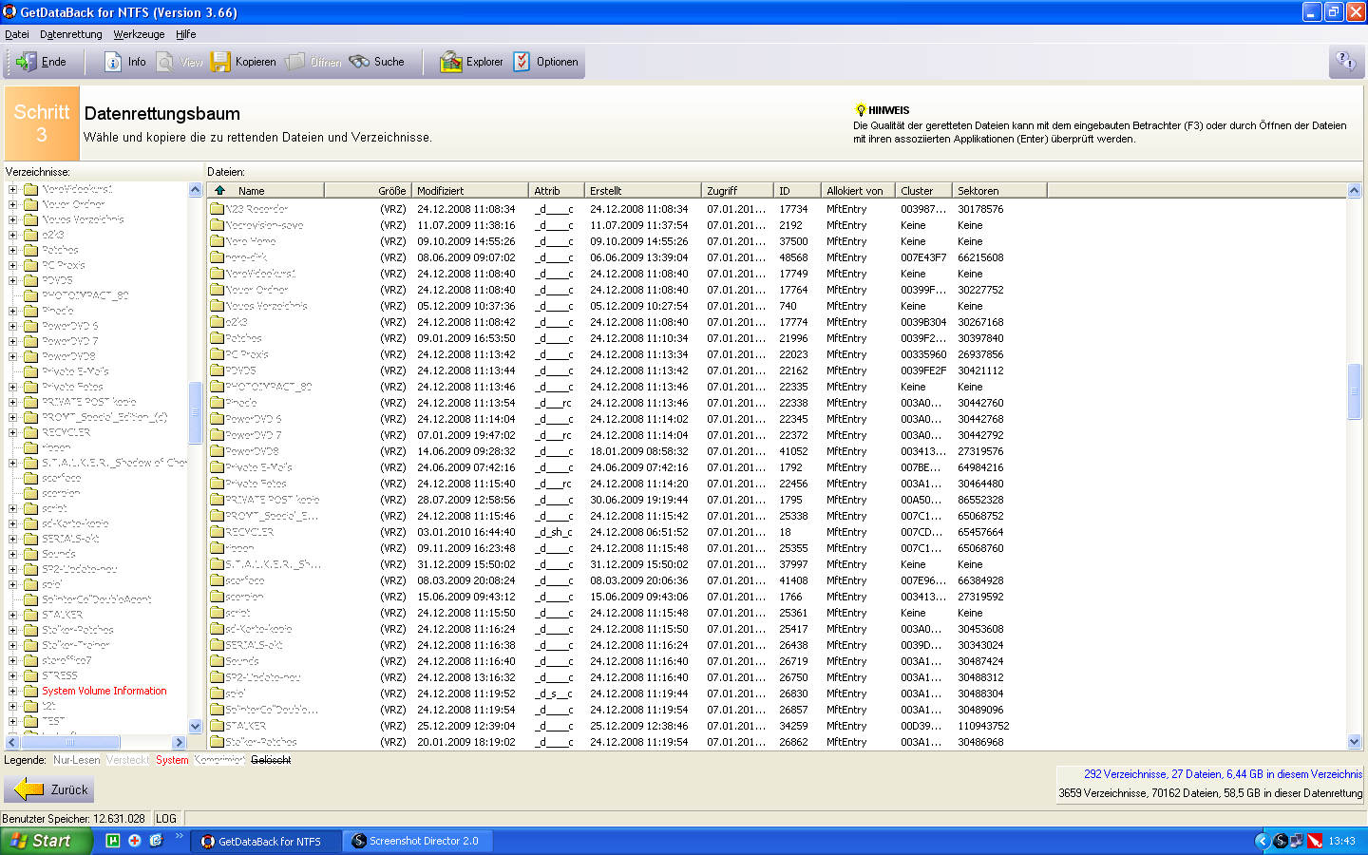Expand the STALKER folder node in tree
1368x855 pixels.
pyautogui.click(x=12, y=615)
